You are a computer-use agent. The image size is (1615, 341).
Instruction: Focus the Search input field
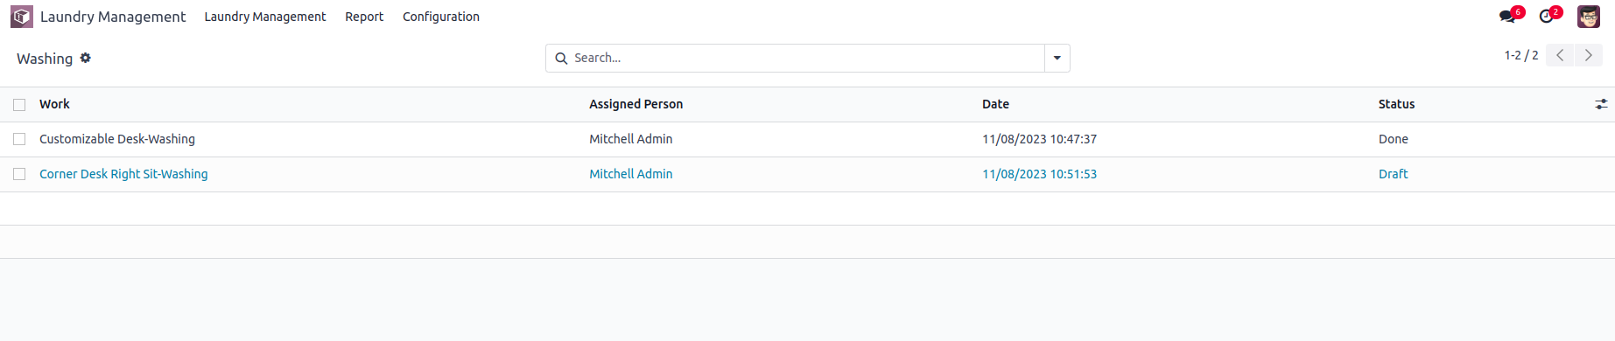[x=807, y=59]
